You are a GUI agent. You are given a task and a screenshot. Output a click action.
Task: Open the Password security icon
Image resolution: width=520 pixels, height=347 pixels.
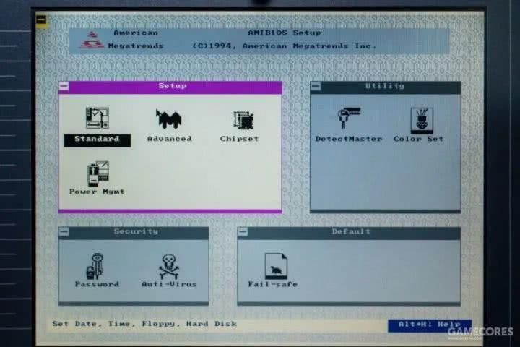coord(95,266)
